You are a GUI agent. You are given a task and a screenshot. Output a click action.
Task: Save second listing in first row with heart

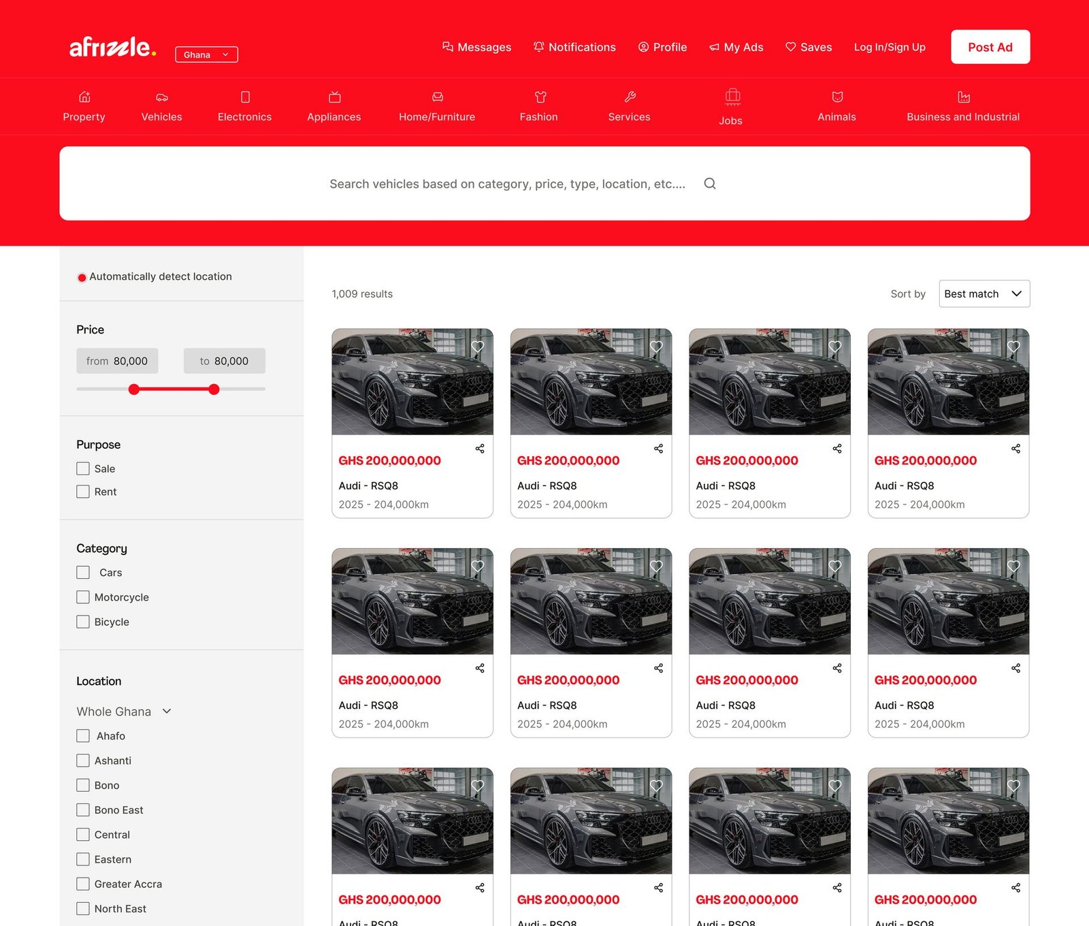tap(656, 346)
